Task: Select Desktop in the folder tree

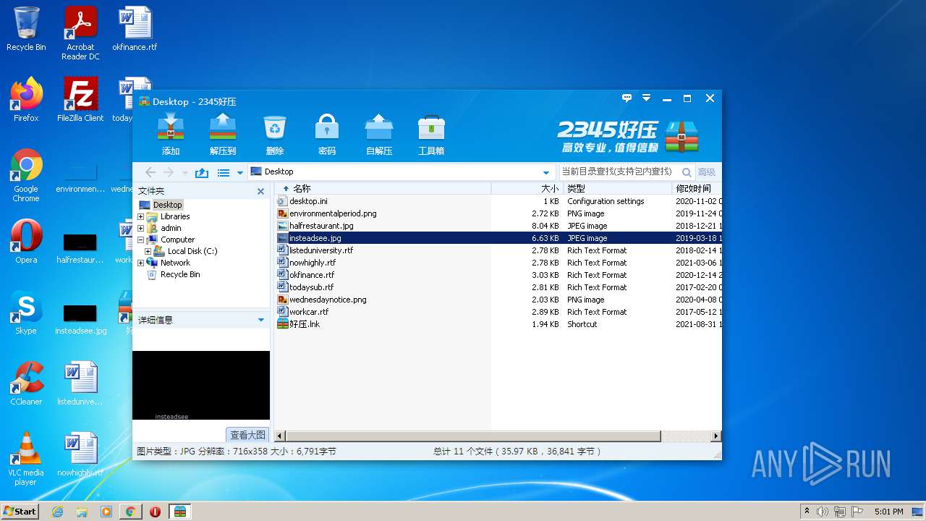Action: 168,205
